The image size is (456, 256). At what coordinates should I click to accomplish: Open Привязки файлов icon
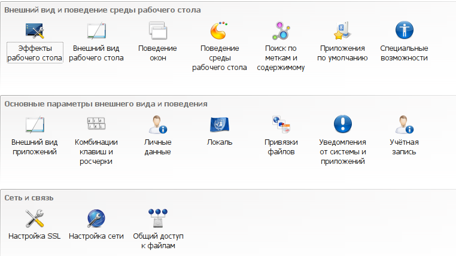[281, 124]
